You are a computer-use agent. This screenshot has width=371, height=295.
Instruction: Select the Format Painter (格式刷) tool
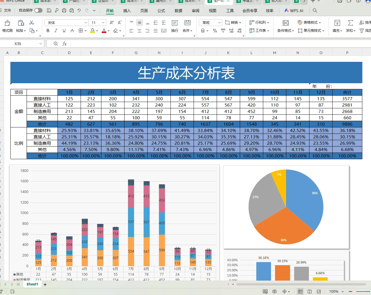pyautogui.click(x=7, y=25)
